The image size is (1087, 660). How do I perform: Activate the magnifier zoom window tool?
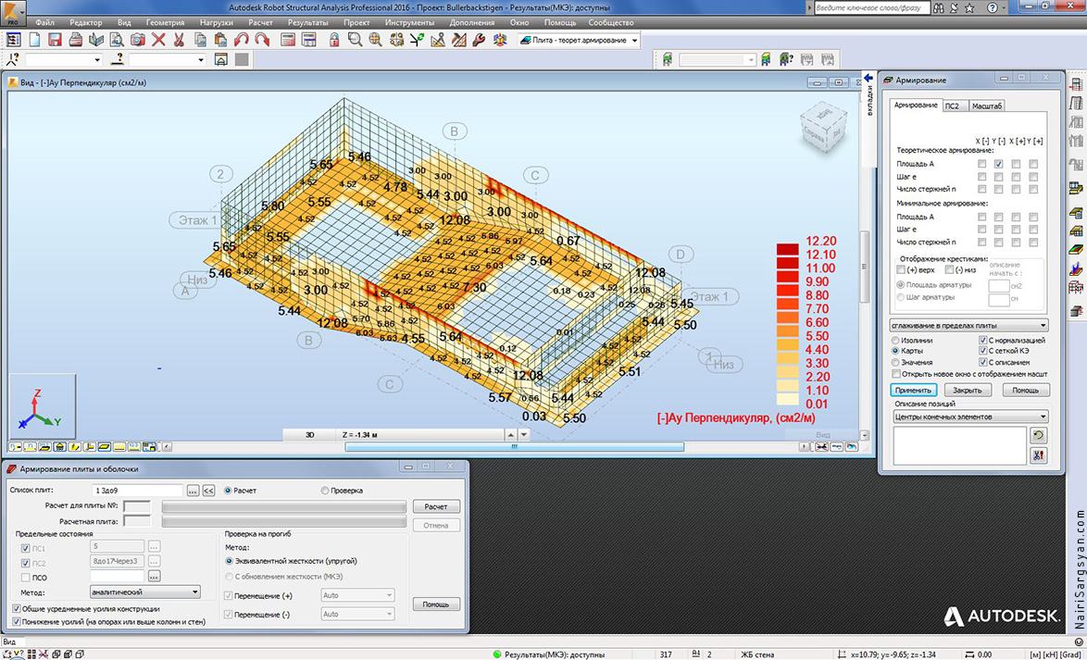coord(355,40)
